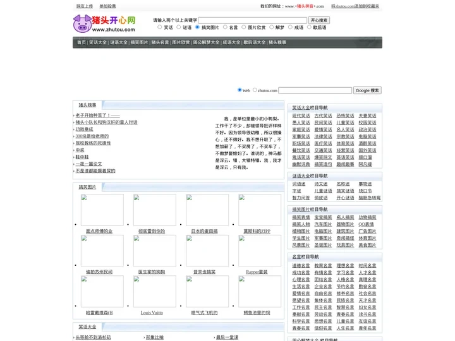Viewport: 455px width, 341px height.
Task: Open 搞笑图片 in the navigation bar
Action: pos(139,42)
